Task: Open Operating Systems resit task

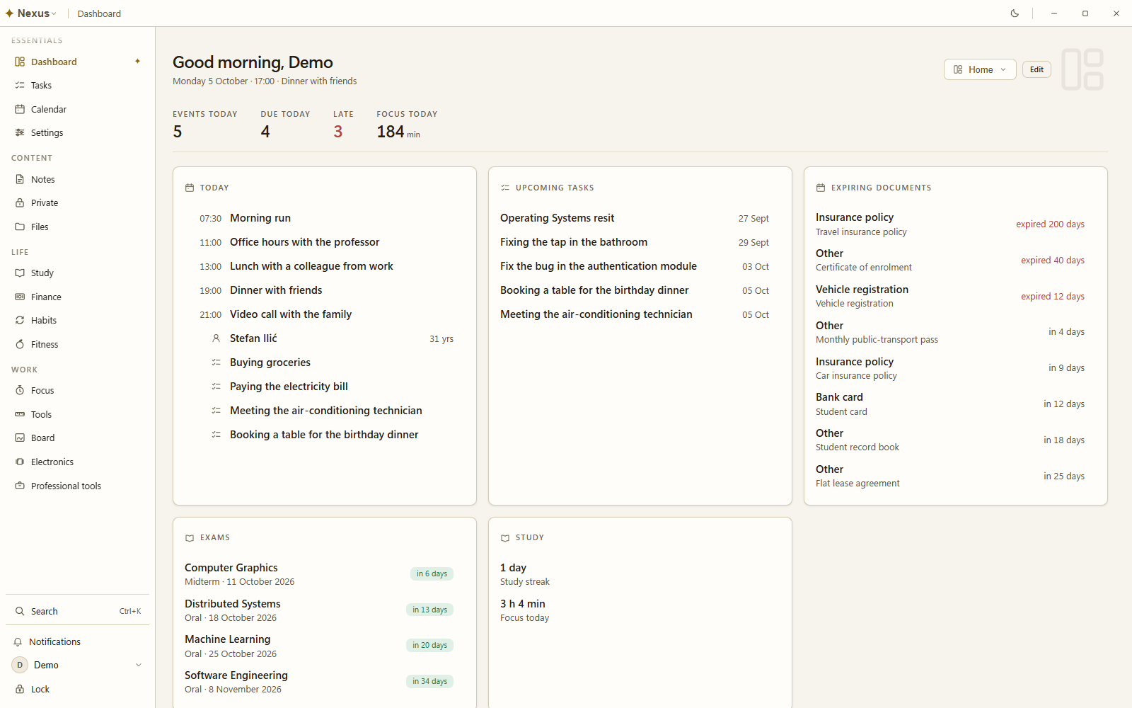Action: pyautogui.click(x=635, y=219)
